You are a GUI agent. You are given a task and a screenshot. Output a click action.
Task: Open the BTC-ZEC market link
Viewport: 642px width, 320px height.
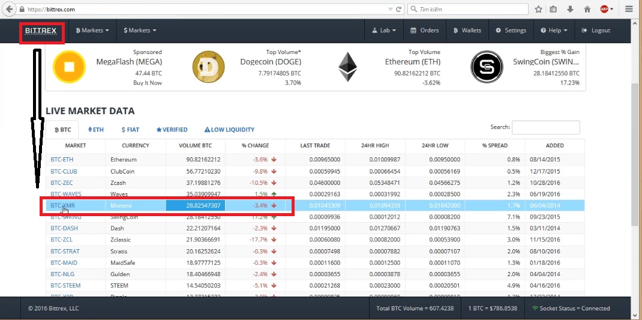pyautogui.click(x=62, y=183)
